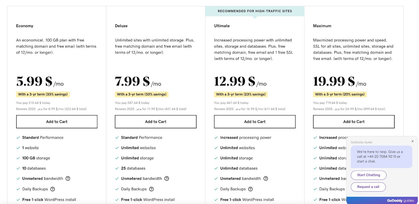Click question mark by Ultimate Daily Backups
The height and width of the screenshot is (204, 419).
251,189
